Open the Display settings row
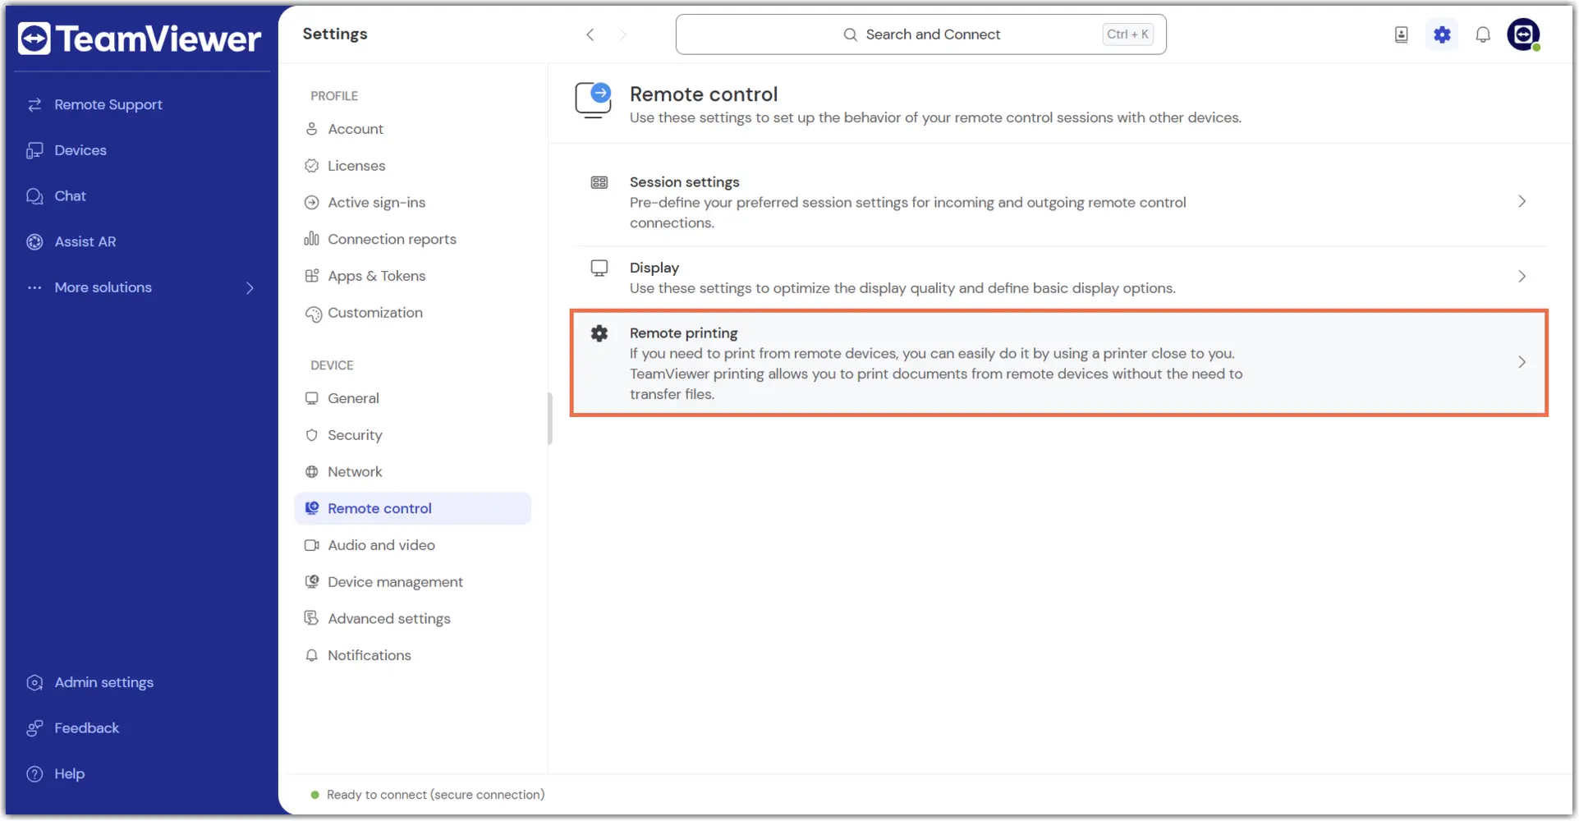The height and width of the screenshot is (821, 1579). (1058, 277)
